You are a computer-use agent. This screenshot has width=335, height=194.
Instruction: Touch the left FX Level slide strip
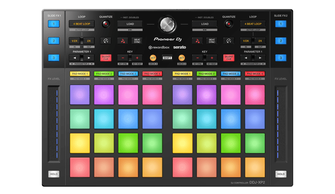[x=54, y=123]
